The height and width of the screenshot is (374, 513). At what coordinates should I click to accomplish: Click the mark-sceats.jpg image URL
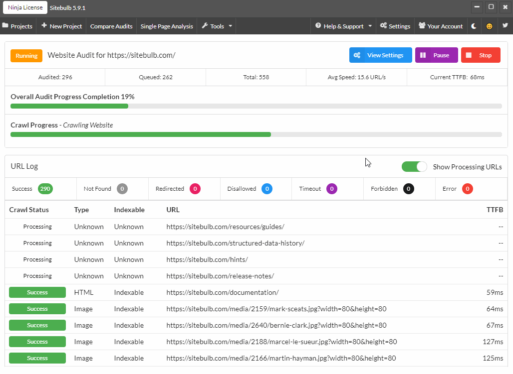[276, 309]
